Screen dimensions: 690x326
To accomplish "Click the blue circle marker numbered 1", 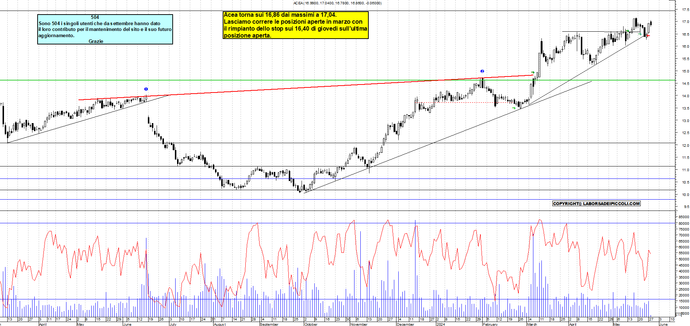I will click(146, 89).
